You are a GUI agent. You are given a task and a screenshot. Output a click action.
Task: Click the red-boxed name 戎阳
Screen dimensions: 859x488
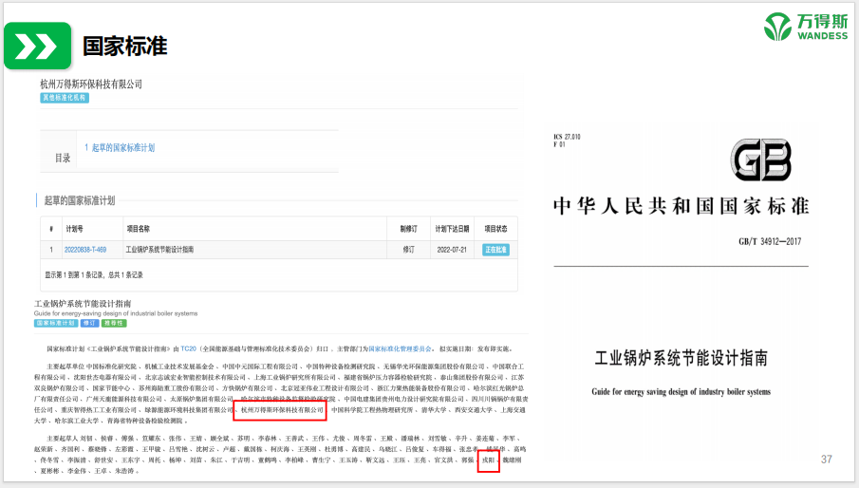(x=488, y=459)
